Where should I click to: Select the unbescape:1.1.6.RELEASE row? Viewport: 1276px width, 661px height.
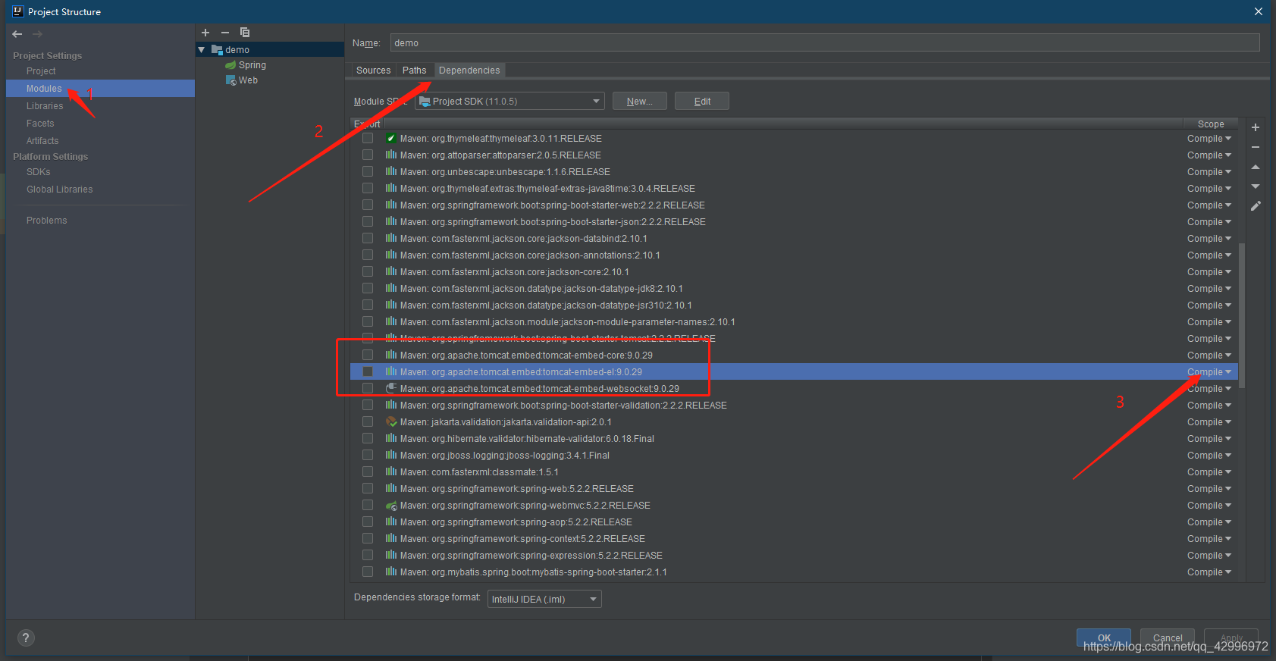pyautogui.click(x=794, y=172)
